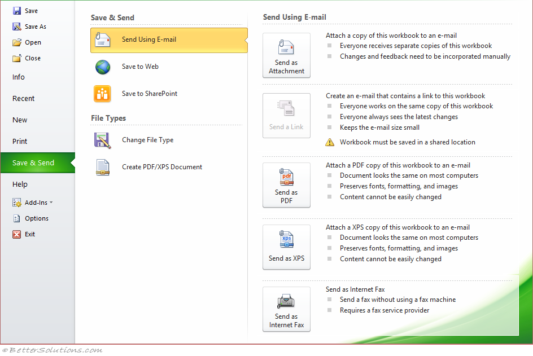Viewport: 533px width, 356px height.
Task: Select the Change File Type text
Action: [147, 140]
